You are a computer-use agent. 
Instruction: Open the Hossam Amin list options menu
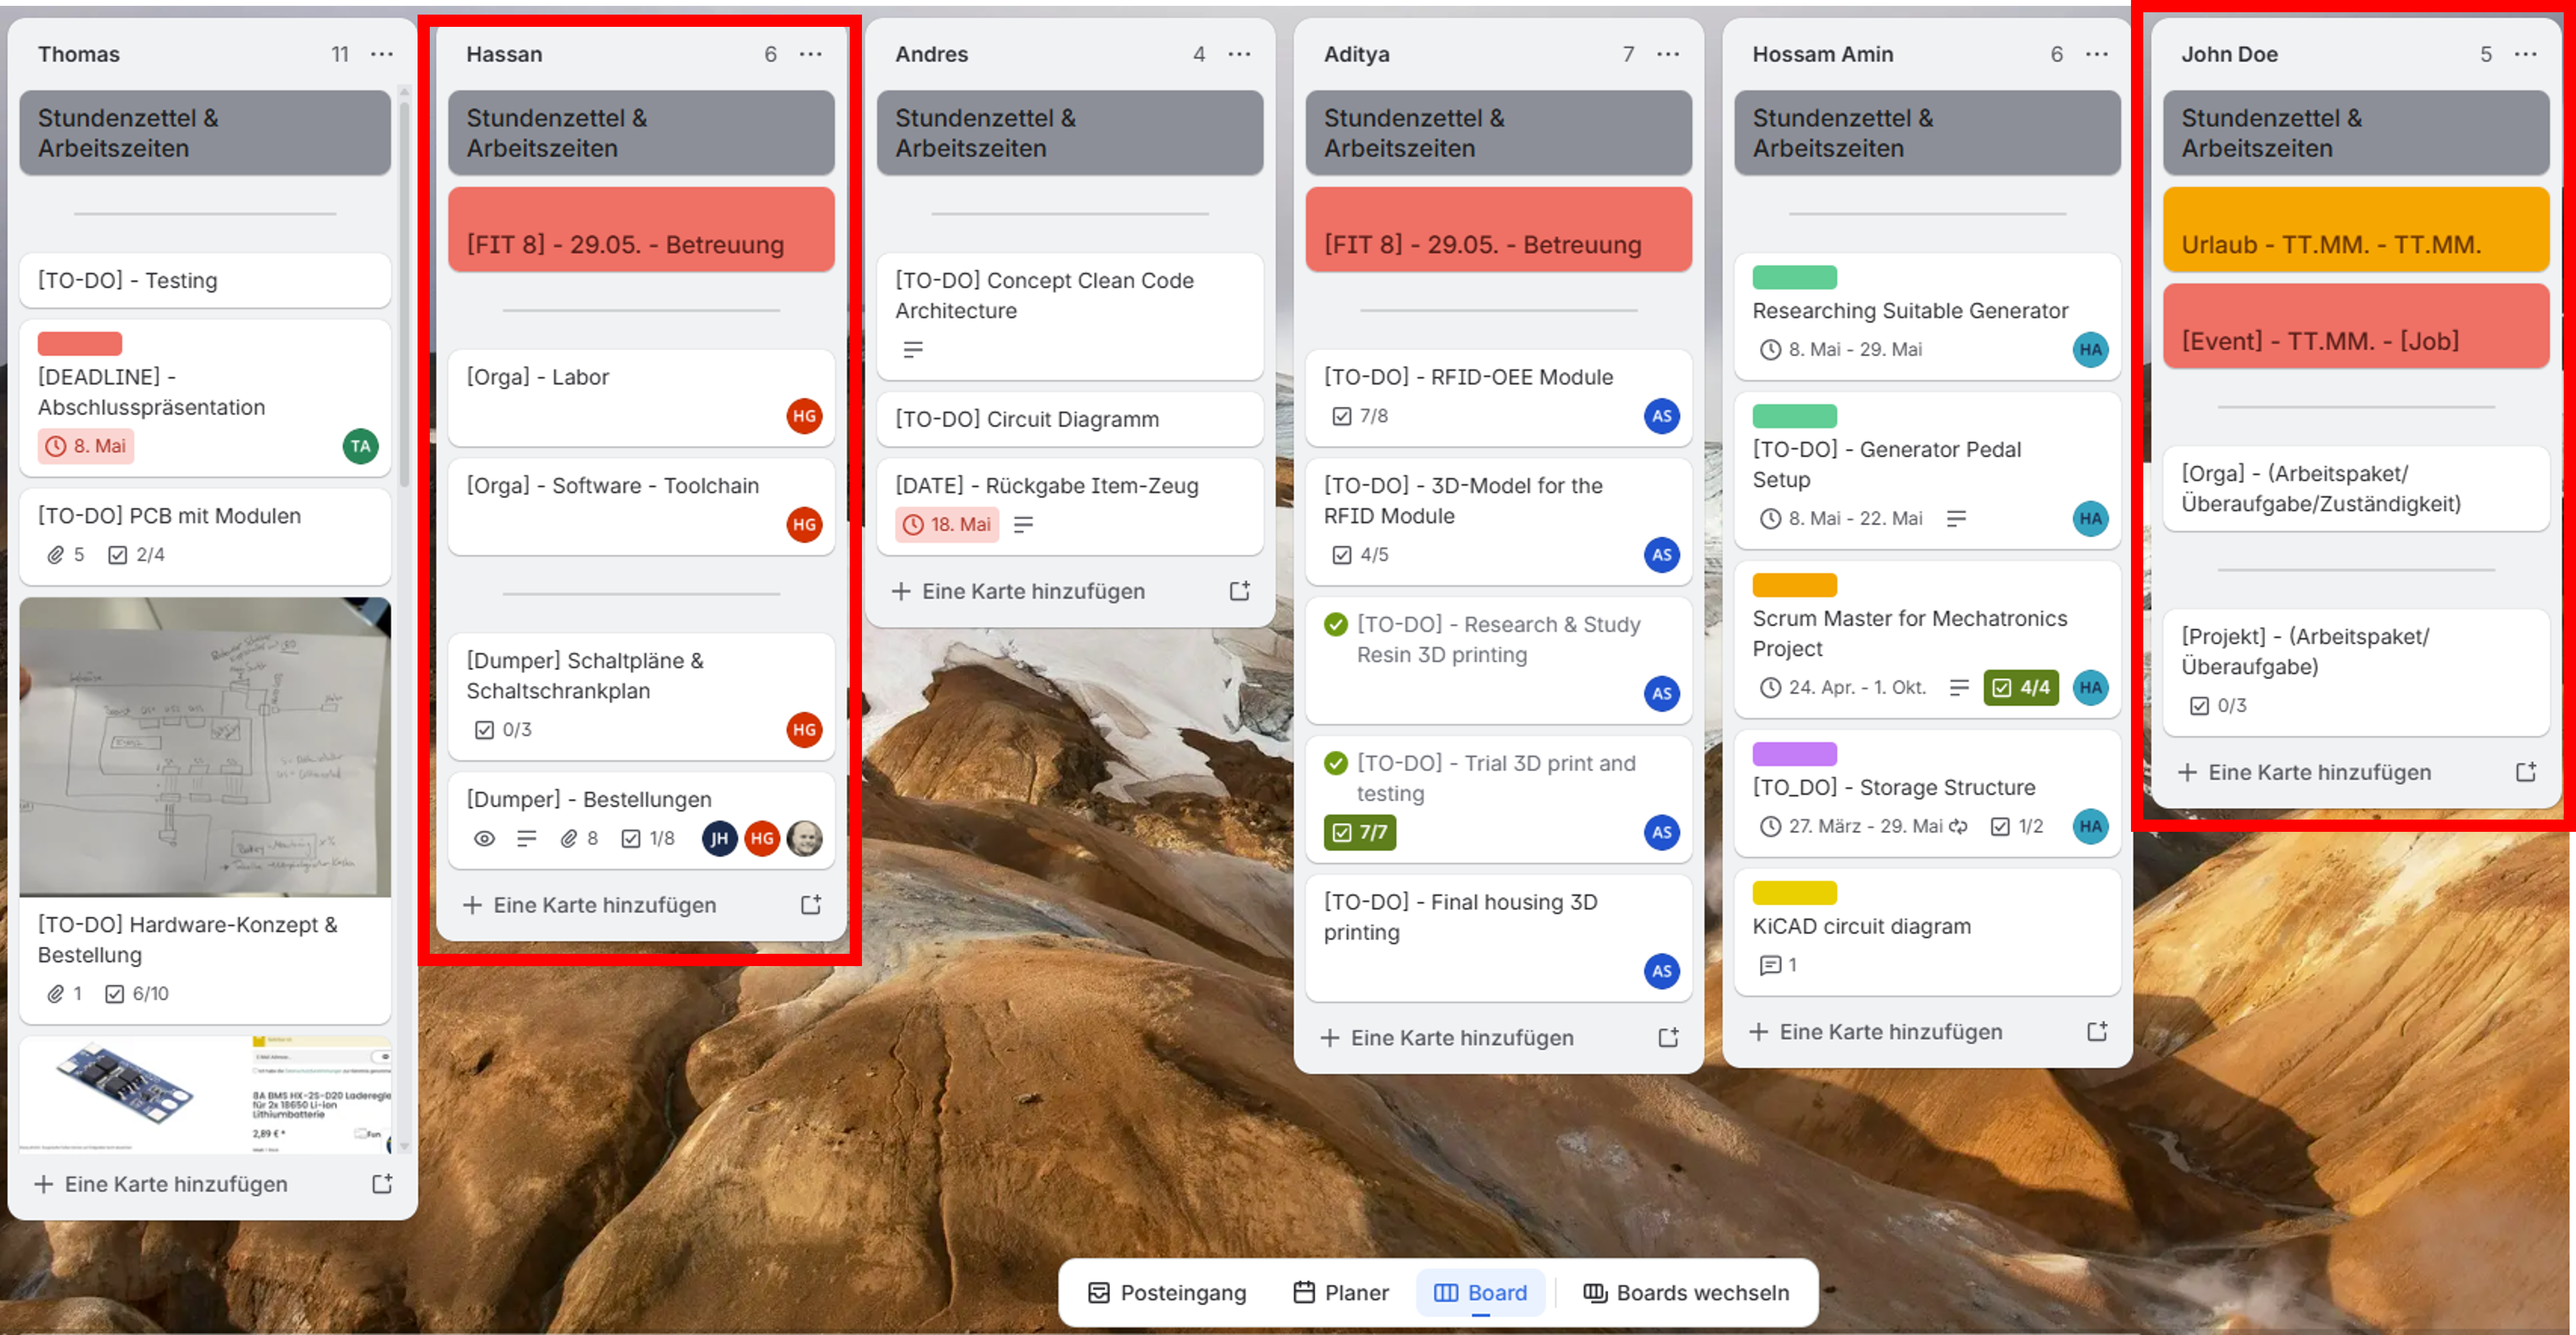[x=2097, y=54]
